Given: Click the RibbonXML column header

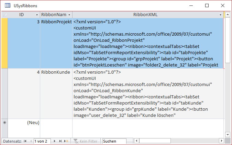Looking at the screenshot, I should [148, 15].
